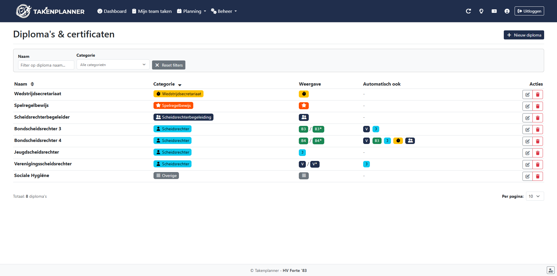Image resolution: width=557 pixels, height=276 pixels.
Task: Delete the Jeugdscheidsrechter diploma
Action: click(537, 153)
